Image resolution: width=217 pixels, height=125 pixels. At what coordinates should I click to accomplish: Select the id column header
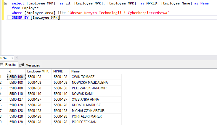point(17,71)
